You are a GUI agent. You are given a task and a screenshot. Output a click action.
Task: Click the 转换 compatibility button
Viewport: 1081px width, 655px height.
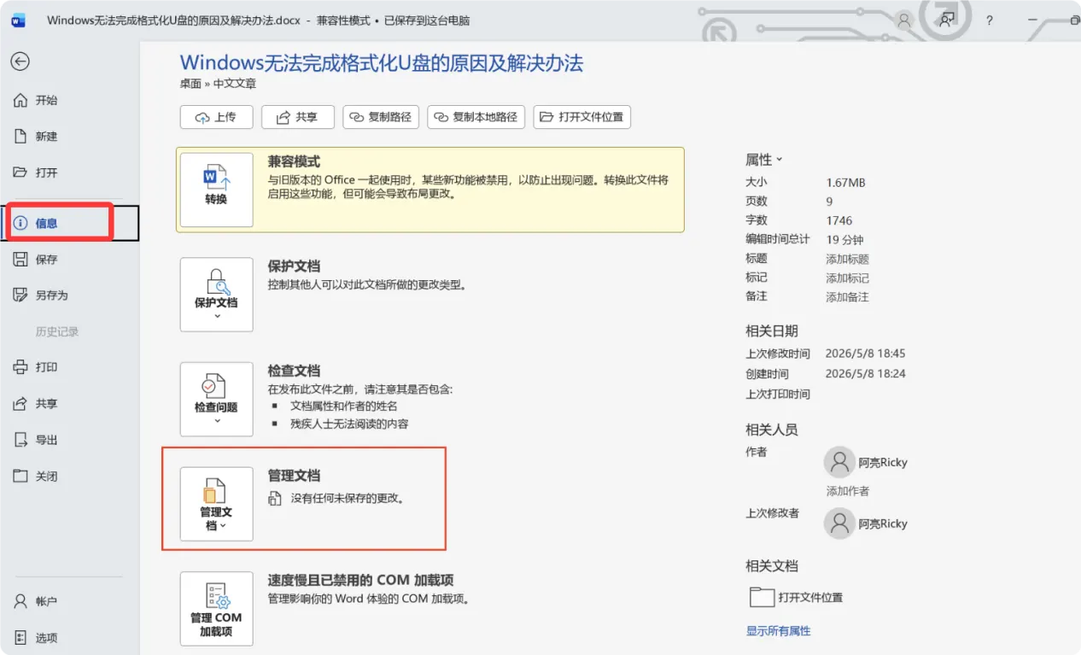pos(216,190)
